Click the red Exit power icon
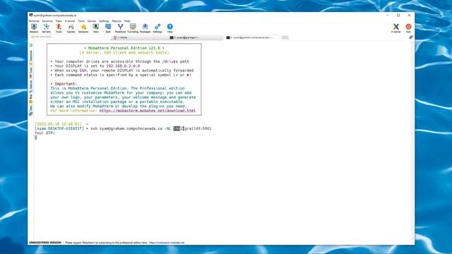The width and height of the screenshot is (452, 254). click(x=408, y=28)
